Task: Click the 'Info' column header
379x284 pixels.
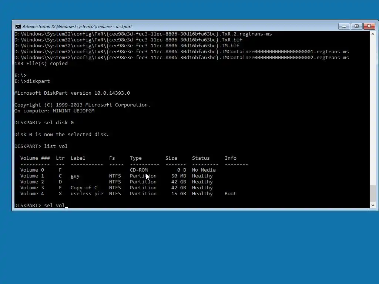Action: [x=230, y=158]
